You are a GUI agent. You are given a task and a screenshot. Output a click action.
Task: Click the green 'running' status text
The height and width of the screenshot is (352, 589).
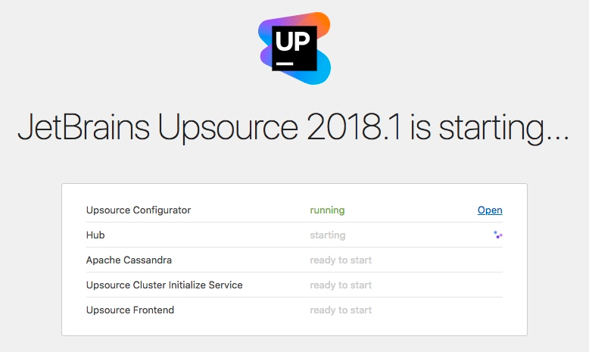pyautogui.click(x=327, y=210)
